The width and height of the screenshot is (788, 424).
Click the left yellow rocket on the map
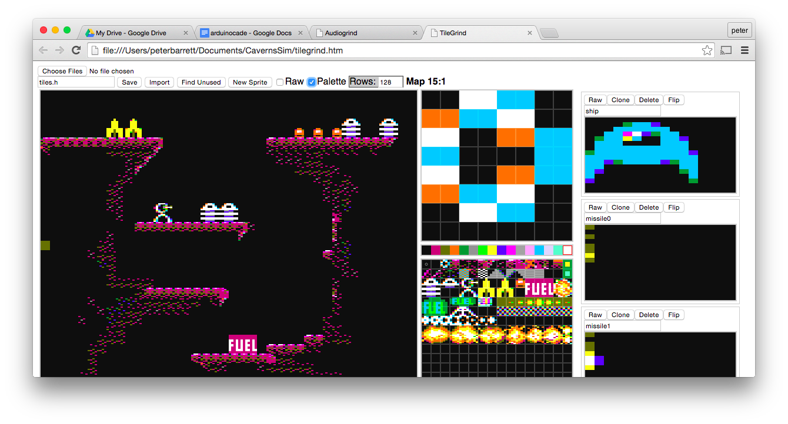point(115,128)
